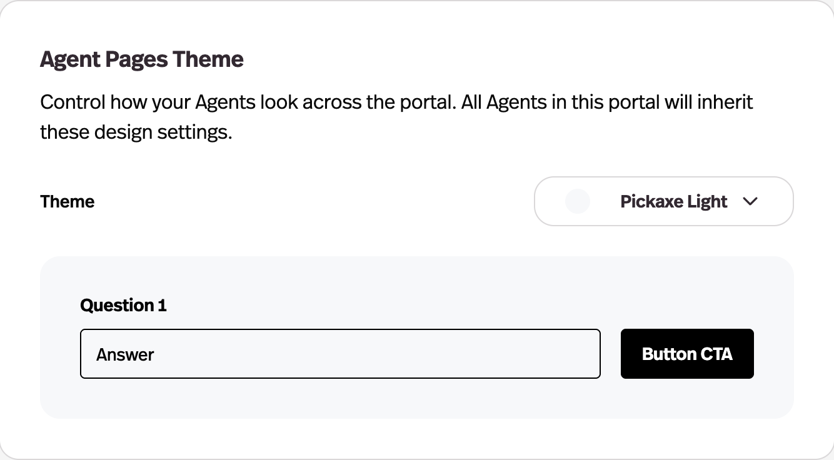
Task: Select the Pickaxe Light theme label
Action: (x=673, y=201)
